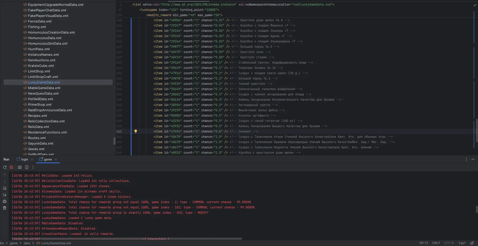This screenshot has width=478, height=246.
Task: Click the data breadcrumb in navigation bar
Action: pos(27,243)
